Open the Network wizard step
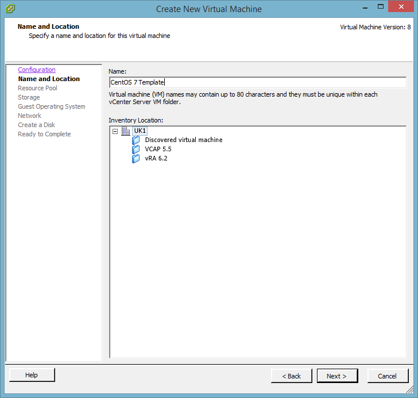Image resolution: width=418 pixels, height=398 pixels. (x=29, y=116)
